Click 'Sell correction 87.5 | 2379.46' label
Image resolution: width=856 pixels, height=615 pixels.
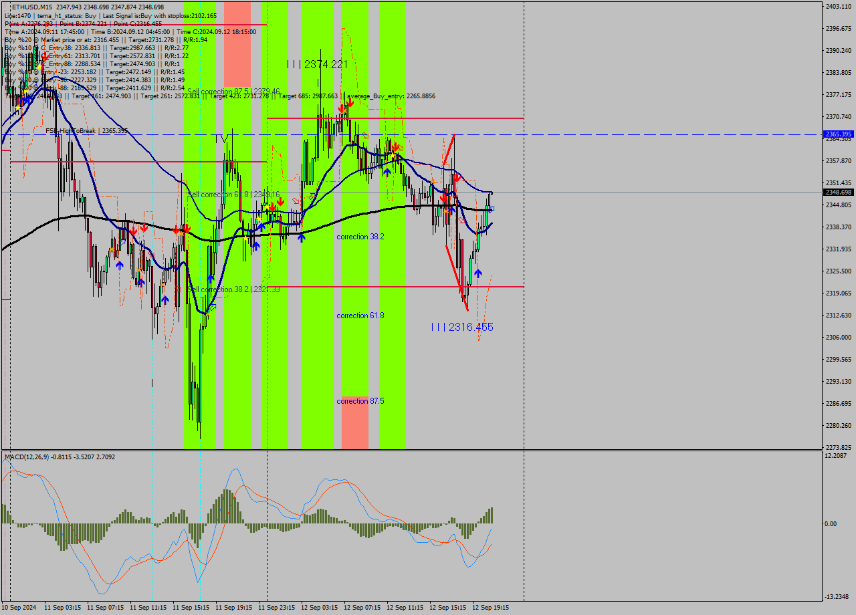point(234,92)
